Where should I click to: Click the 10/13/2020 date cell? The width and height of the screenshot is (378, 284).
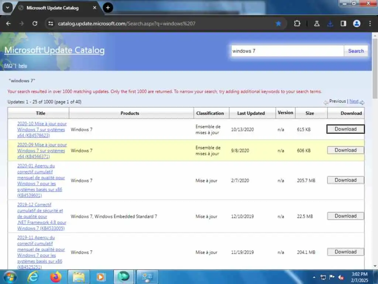(242, 129)
